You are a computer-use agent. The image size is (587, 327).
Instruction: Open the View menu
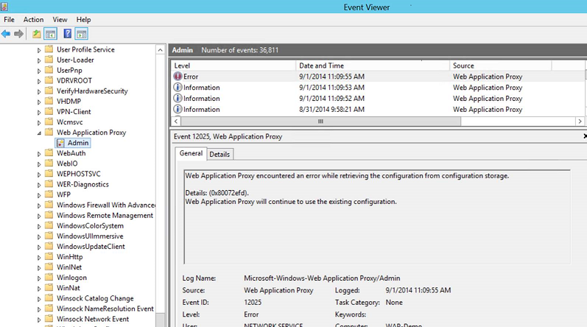(60, 19)
